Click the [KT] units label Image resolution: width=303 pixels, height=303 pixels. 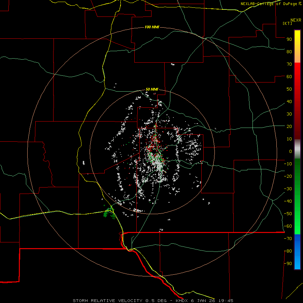pos(288,23)
